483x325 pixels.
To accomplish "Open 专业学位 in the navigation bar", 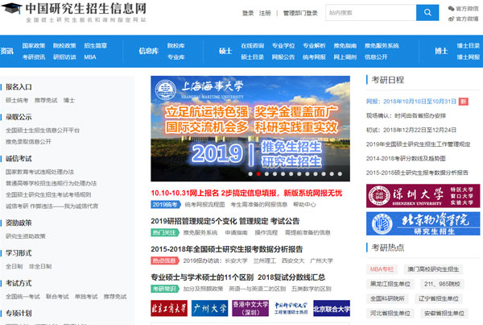I will [x=283, y=46].
